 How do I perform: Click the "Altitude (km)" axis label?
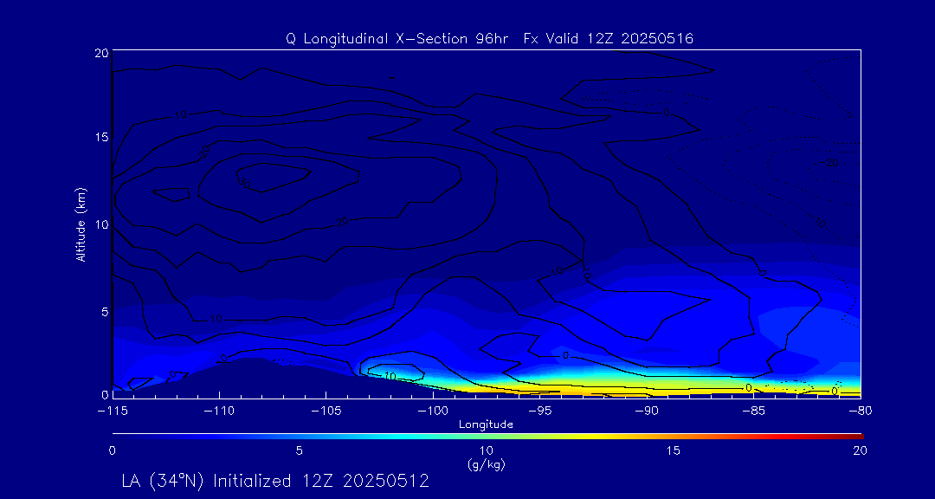(81, 224)
